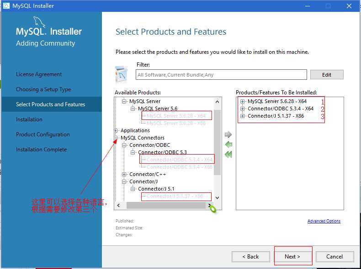Select Connector/ODBC 5.3.4 - X64 available item
Screen dimensions: 361x269
179,160
